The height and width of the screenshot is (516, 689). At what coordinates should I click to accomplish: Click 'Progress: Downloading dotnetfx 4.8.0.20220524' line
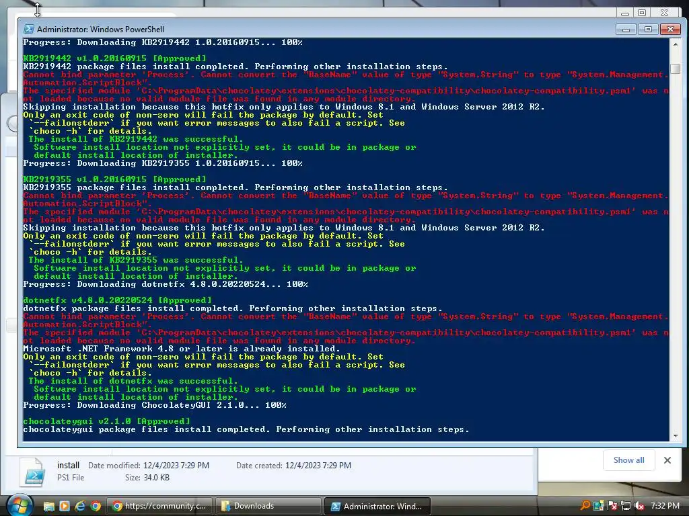click(166, 284)
